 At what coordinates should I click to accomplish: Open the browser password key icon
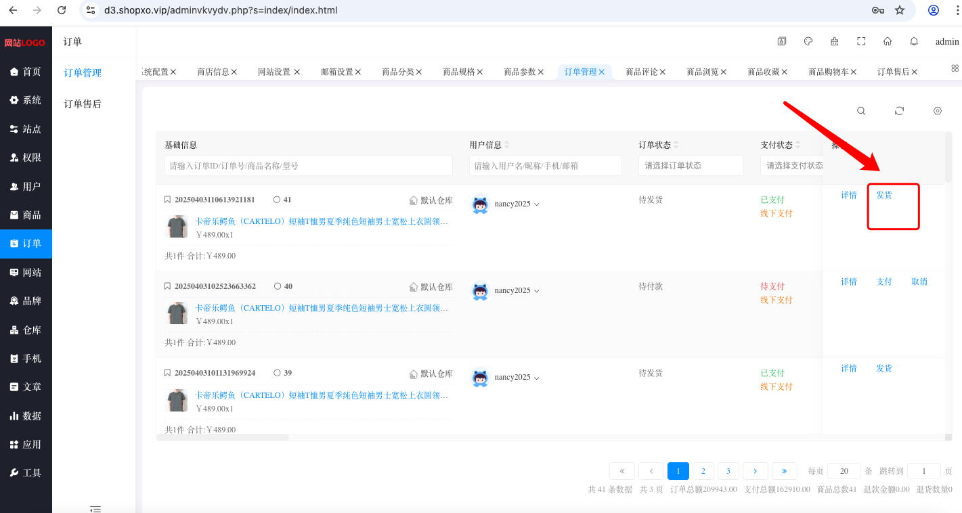[878, 10]
